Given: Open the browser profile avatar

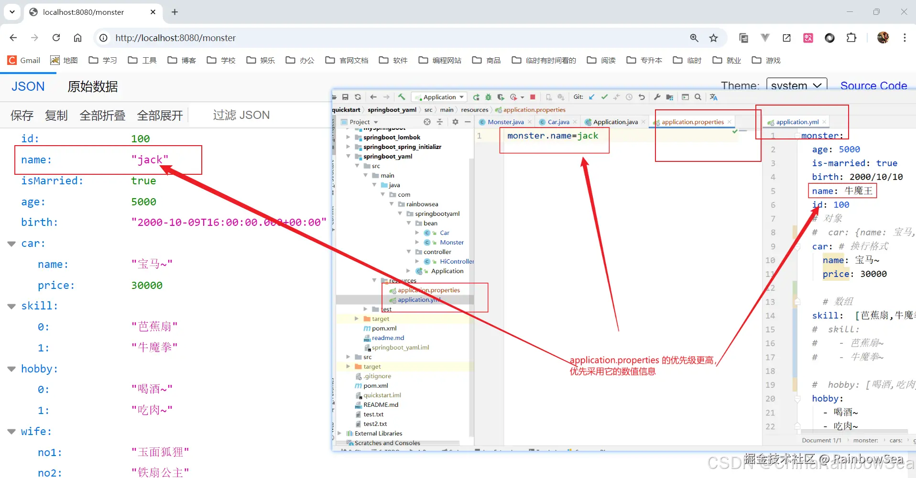Looking at the screenshot, I should [883, 38].
